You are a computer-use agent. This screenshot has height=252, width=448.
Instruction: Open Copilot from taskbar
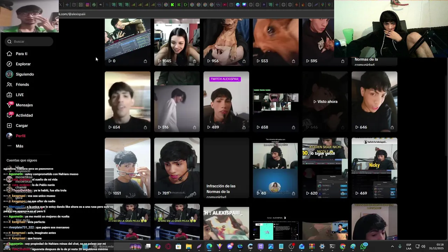(x=158, y=246)
